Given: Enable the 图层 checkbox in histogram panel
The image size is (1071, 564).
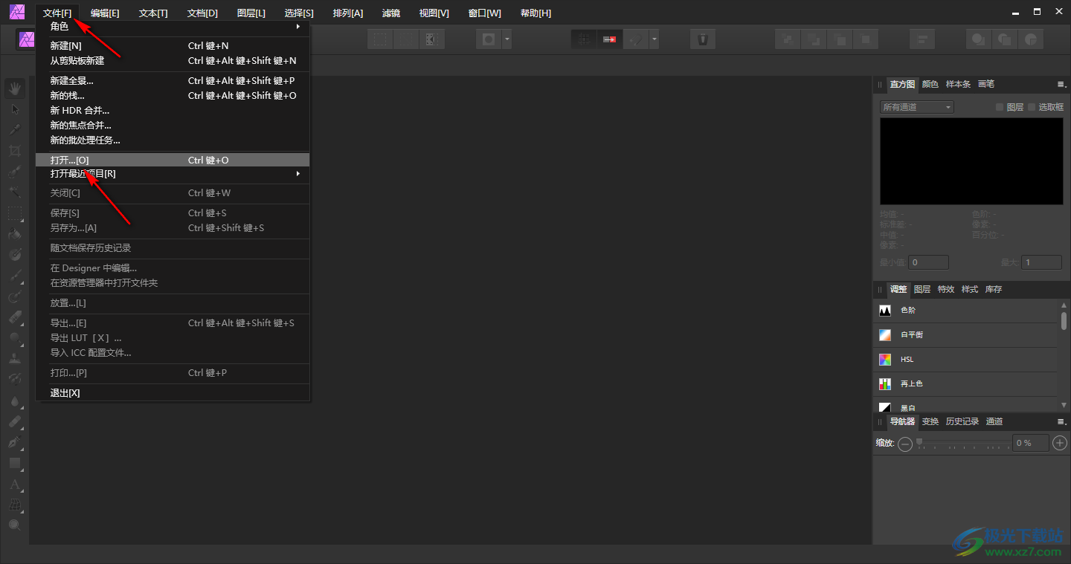Looking at the screenshot, I should coord(1000,107).
